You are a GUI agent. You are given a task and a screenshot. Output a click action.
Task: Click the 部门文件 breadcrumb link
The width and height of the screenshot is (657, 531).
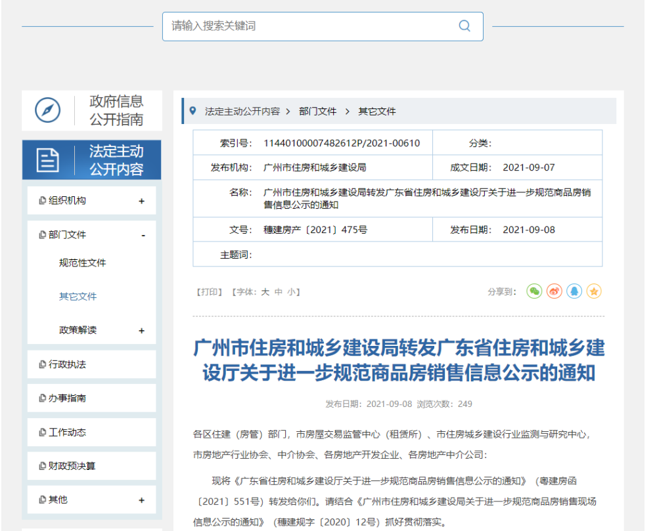317,112
